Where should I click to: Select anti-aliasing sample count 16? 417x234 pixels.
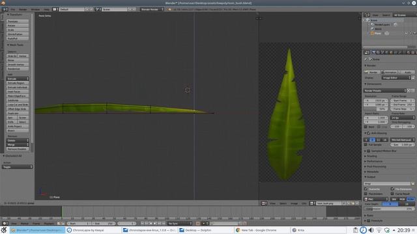[x=384, y=140]
